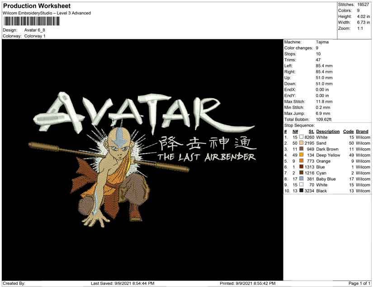Screen dimensions: 373x287
Task: Click the stitches value '18527'
Action: (363, 5)
